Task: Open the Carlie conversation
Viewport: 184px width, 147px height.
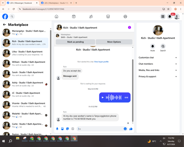Action: click(x=25, y=126)
